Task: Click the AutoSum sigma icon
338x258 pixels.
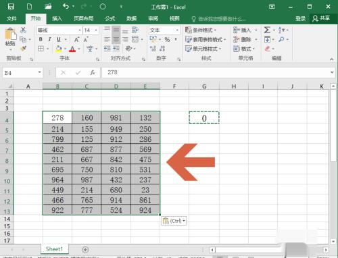Action: tap(267, 30)
